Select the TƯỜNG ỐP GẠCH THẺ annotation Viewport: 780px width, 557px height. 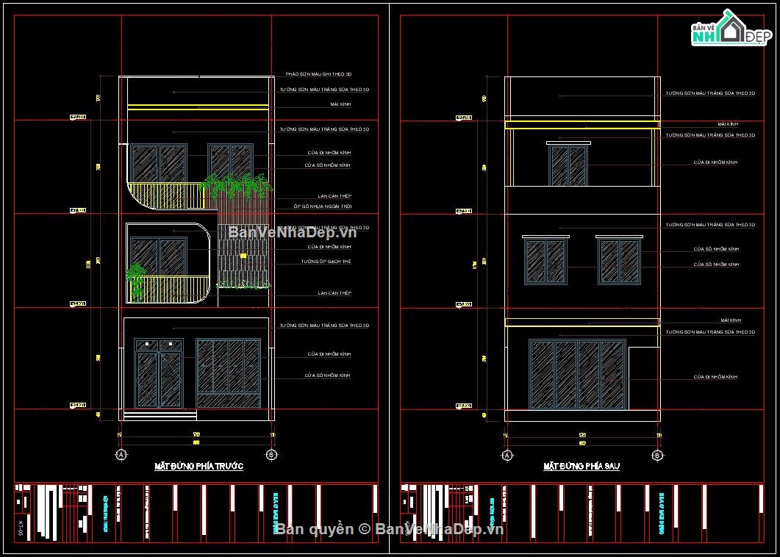326,261
